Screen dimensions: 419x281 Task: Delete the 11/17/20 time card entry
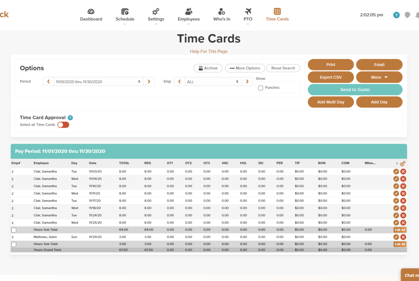point(403,200)
